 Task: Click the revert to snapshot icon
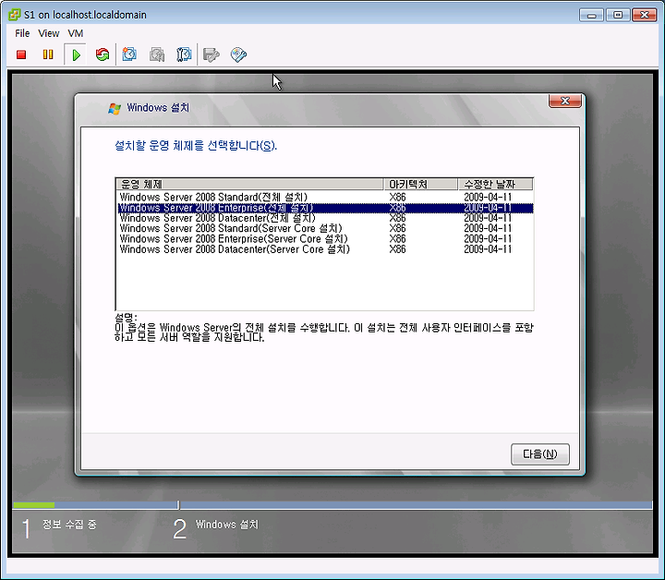point(157,54)
